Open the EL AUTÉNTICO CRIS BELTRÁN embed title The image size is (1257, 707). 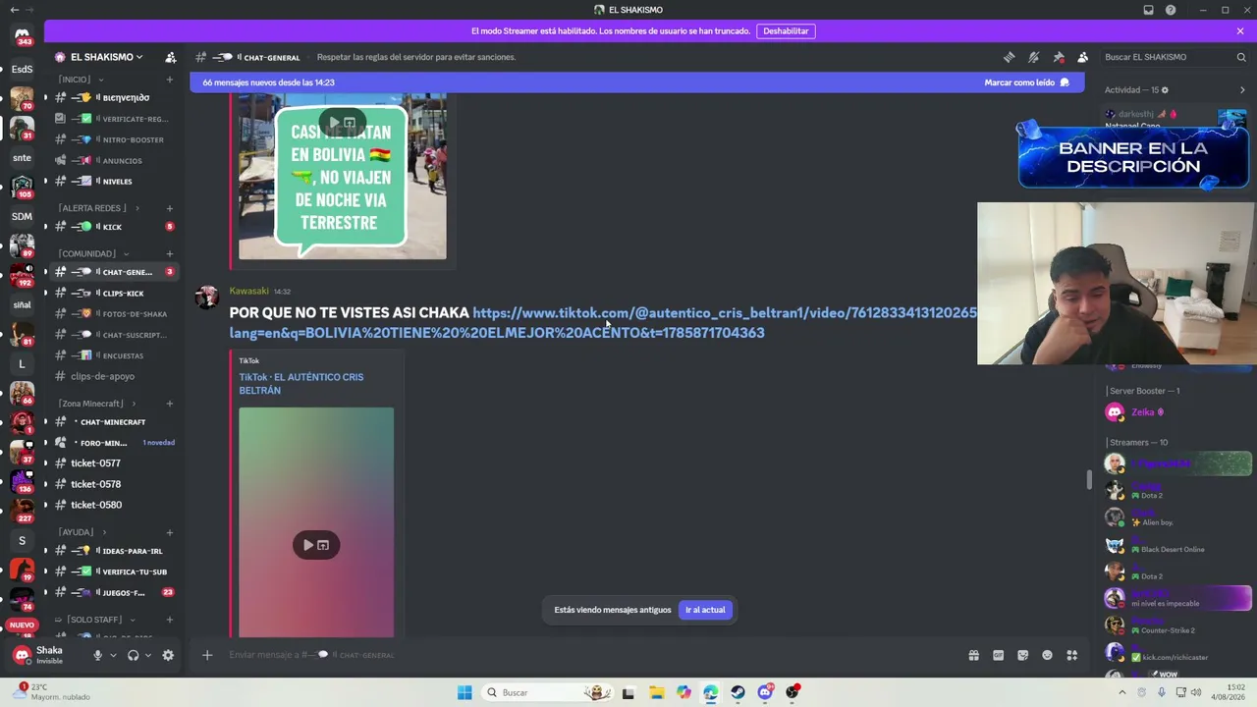301,383
